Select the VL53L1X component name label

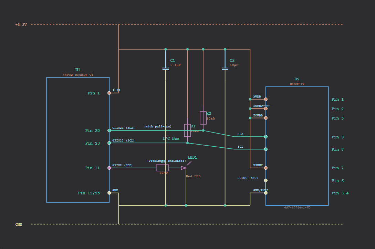point(297,84)
